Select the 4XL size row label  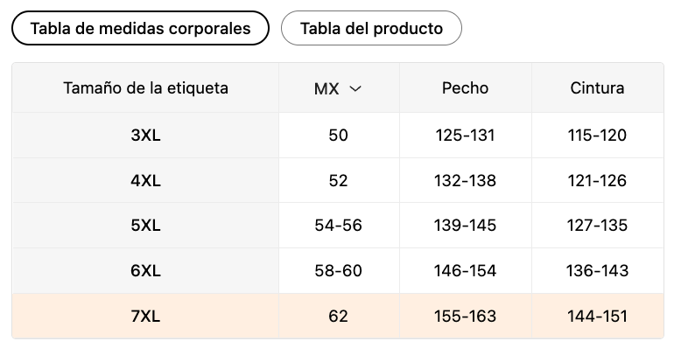(145, 181)
